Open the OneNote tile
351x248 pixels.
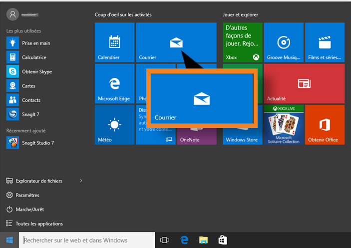click(197, 137)
